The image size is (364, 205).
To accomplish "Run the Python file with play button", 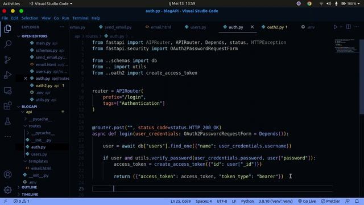I will [336, 27].
